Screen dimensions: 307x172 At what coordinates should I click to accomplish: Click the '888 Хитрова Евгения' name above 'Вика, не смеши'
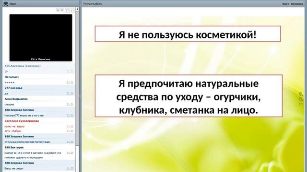click(19, 163)
